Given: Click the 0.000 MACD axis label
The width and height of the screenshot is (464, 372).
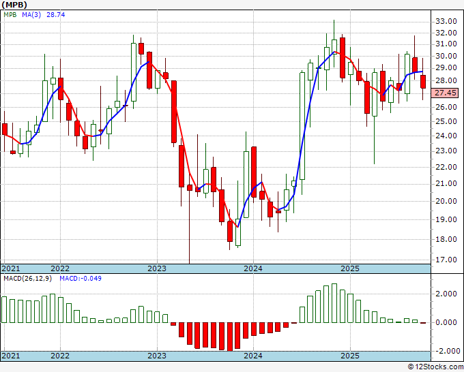Looking at the screenshot, I should tap(446, 322).
